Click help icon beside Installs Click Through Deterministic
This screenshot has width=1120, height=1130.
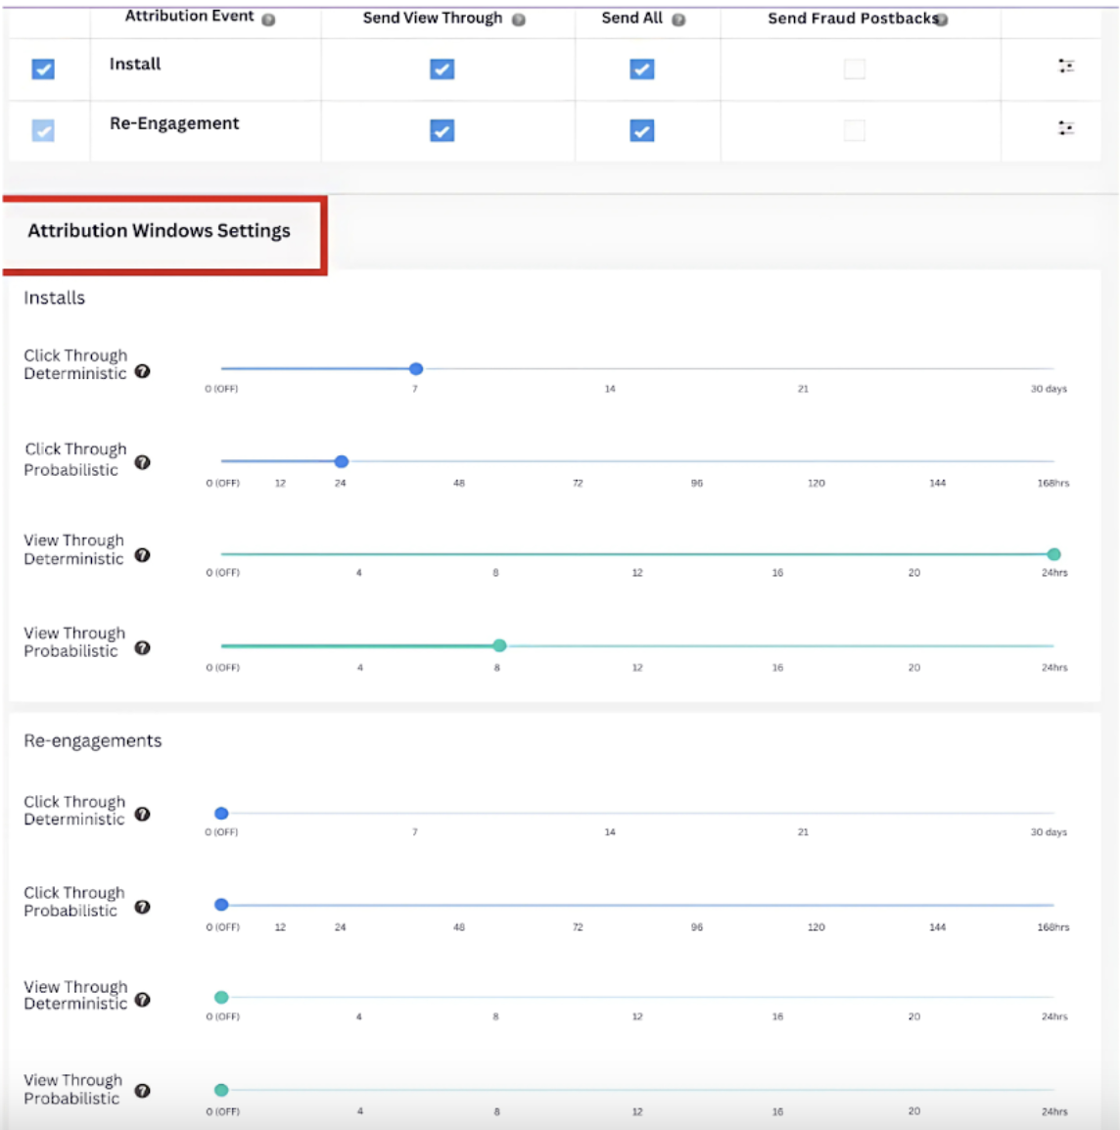point(143,371)
